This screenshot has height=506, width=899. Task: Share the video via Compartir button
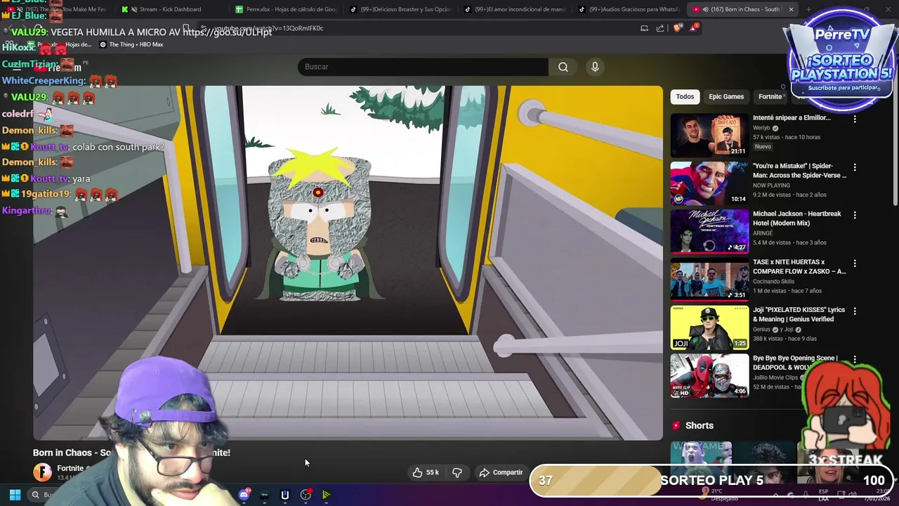click(x=501, y=472)
